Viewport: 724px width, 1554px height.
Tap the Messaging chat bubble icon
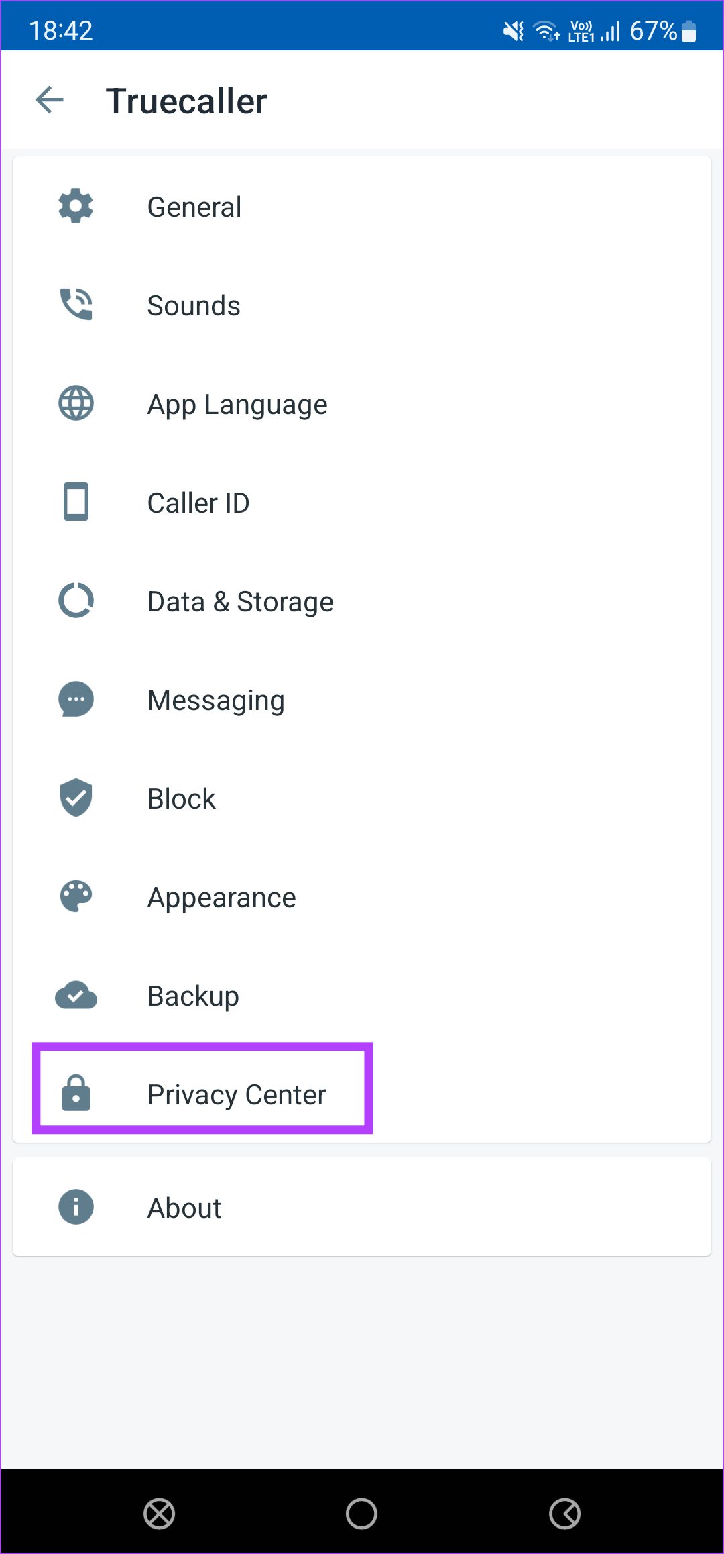[x=76, y=699]
